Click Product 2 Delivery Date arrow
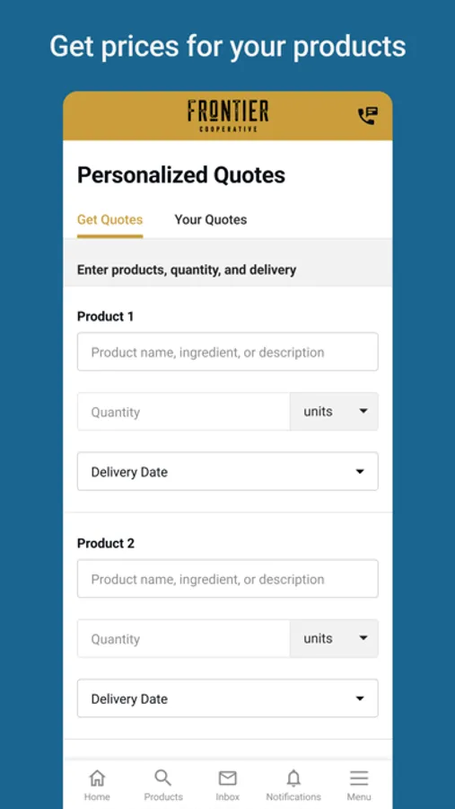This screenshot has width=455, height=809. 360,698
